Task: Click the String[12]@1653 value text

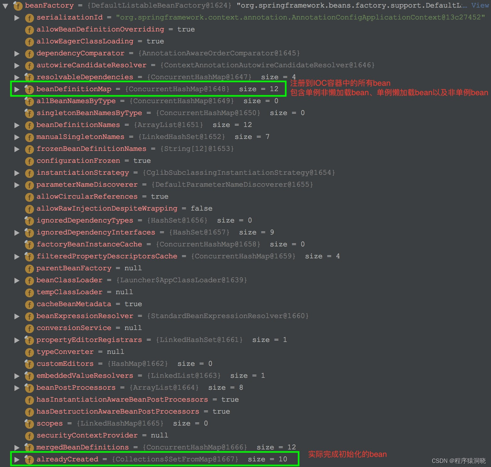Action: 197,149
